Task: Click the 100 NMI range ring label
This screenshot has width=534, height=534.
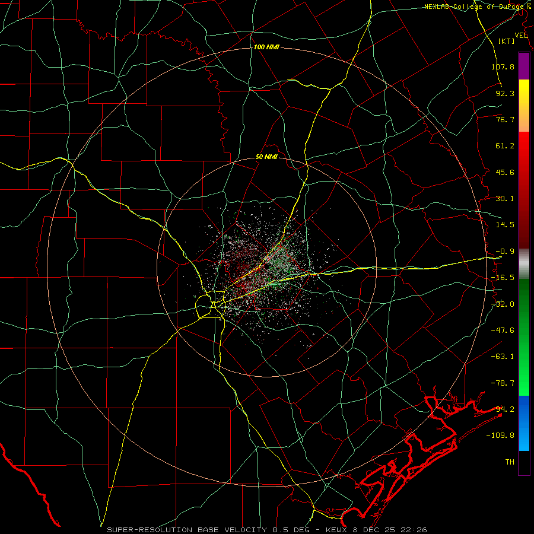Action: point(266,47)
